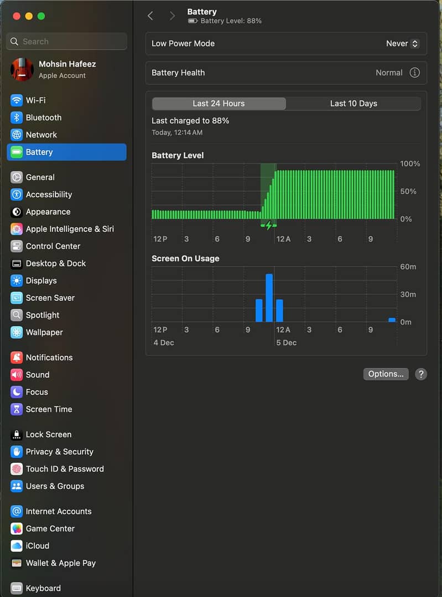Open Apple Intelligence & Siri settings
This screenshot has height=597, width=442.
tap(69, 229)
